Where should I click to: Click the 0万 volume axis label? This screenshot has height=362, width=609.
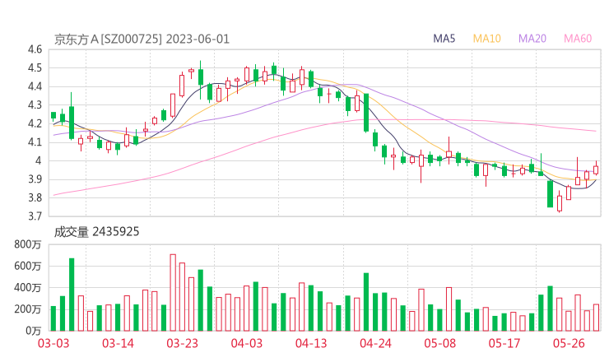point(34,331)
